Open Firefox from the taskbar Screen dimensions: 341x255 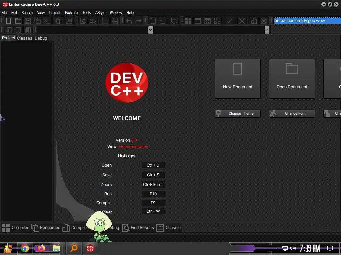[41, 248]
